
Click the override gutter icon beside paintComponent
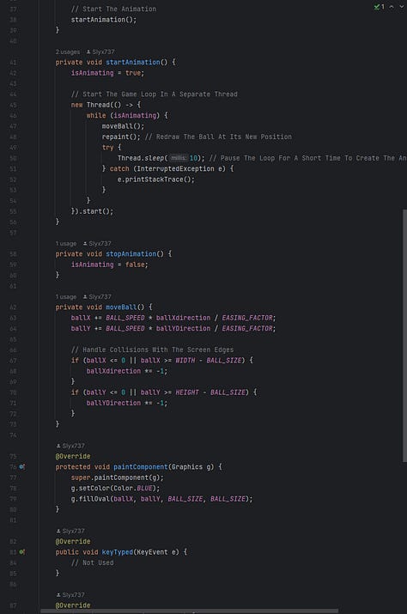pyautogui.click(x=22, y=467)
